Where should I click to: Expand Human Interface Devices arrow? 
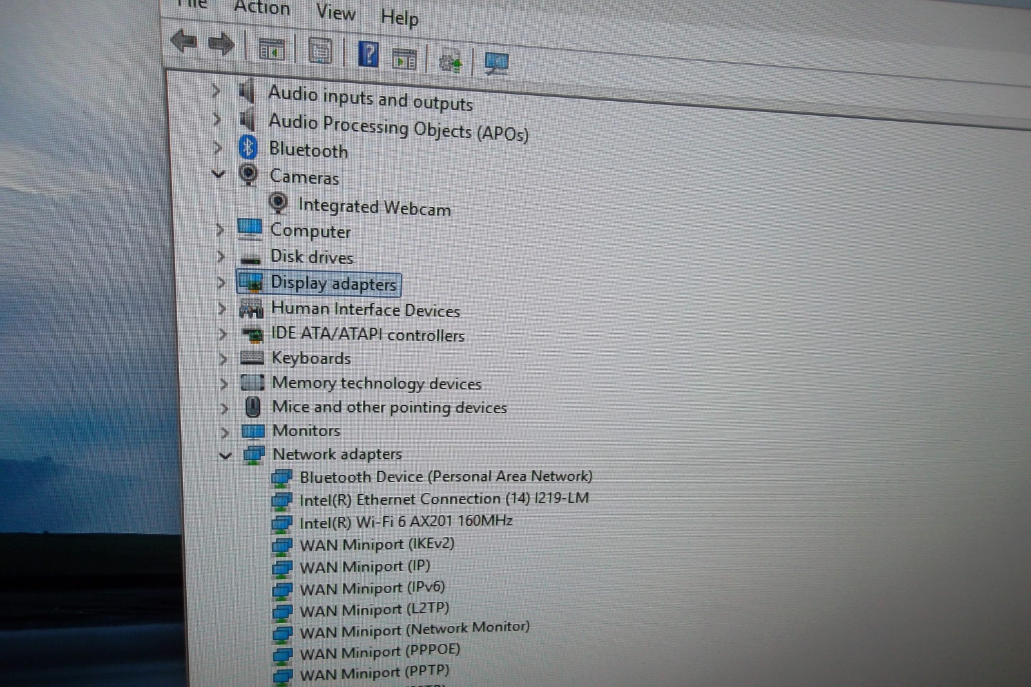[x=222, y=309]
